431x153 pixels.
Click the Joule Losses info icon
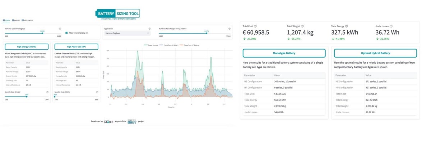[391, 26]
